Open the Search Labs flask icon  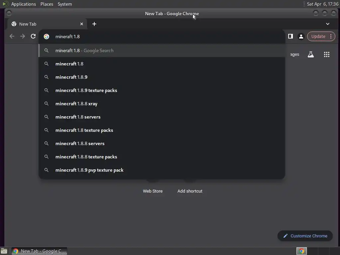pos(311,54)
